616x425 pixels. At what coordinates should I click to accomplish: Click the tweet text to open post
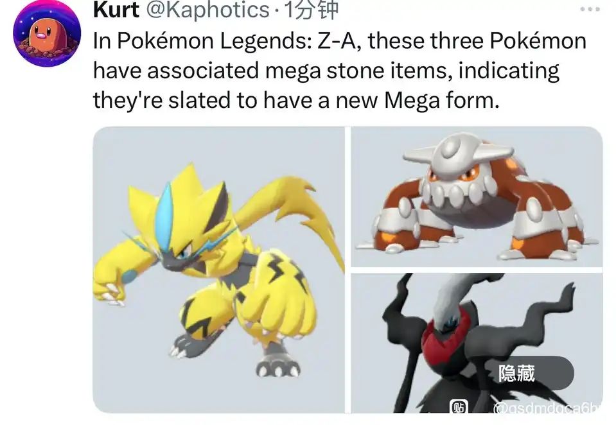[340, 71]
